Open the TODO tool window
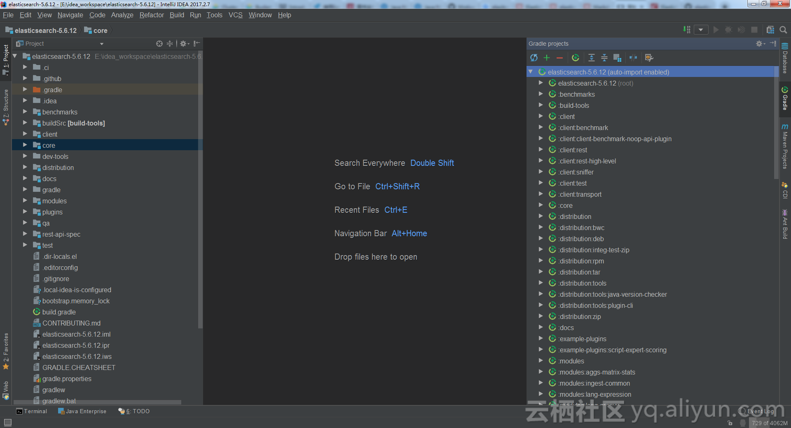The image size is (791, 428). coord(134,411)
